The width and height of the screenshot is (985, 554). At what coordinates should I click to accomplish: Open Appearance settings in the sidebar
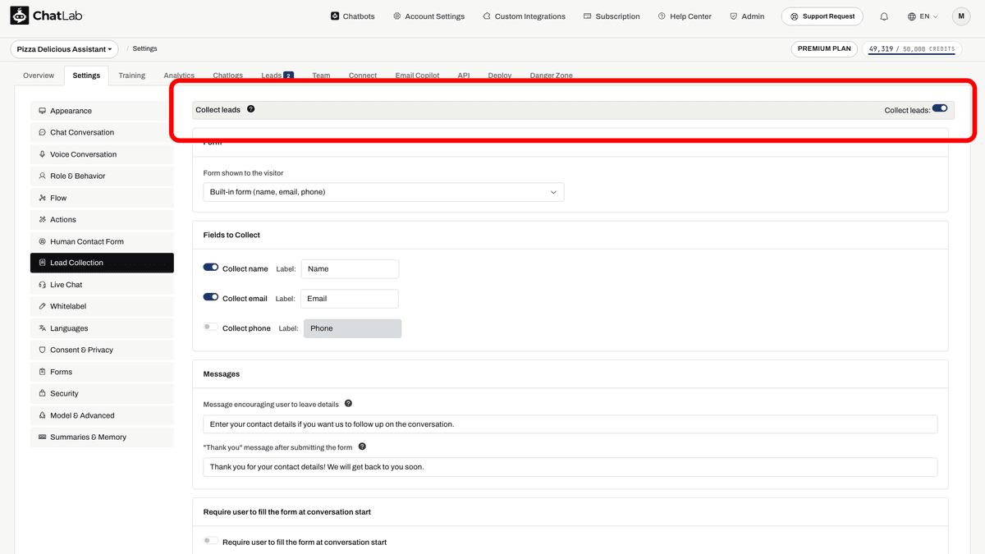pyautogui.click(x=102, y=111)
